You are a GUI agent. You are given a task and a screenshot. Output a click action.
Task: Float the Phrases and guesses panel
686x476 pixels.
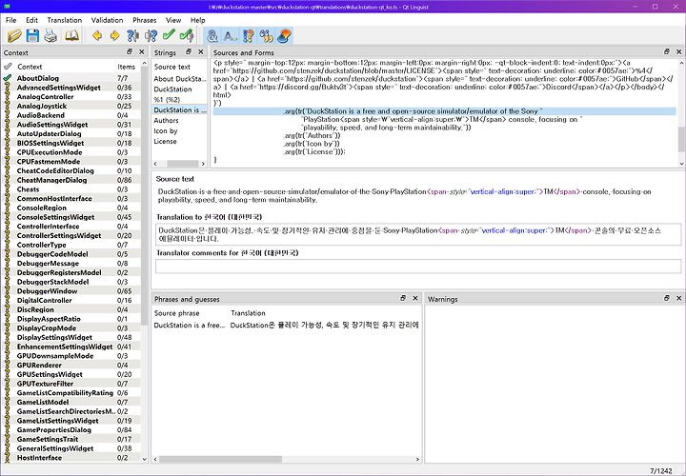(403, 299)
